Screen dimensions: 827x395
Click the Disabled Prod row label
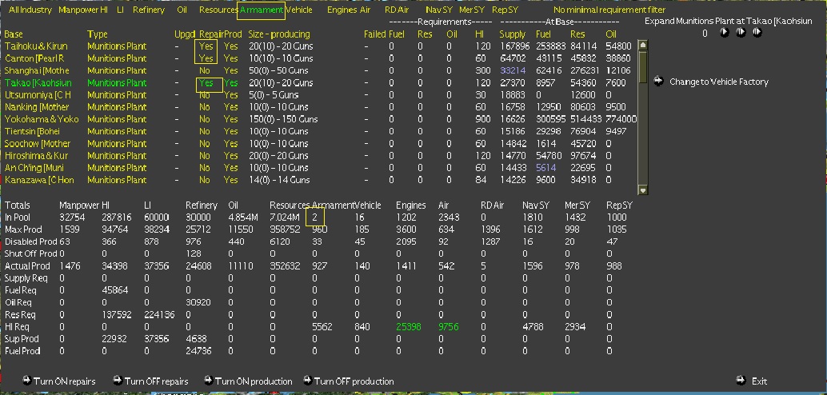click(31, 241)
